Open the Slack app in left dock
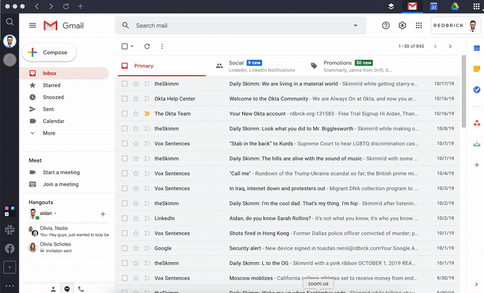This screenshot has height=293, width=484. point(10,230)
